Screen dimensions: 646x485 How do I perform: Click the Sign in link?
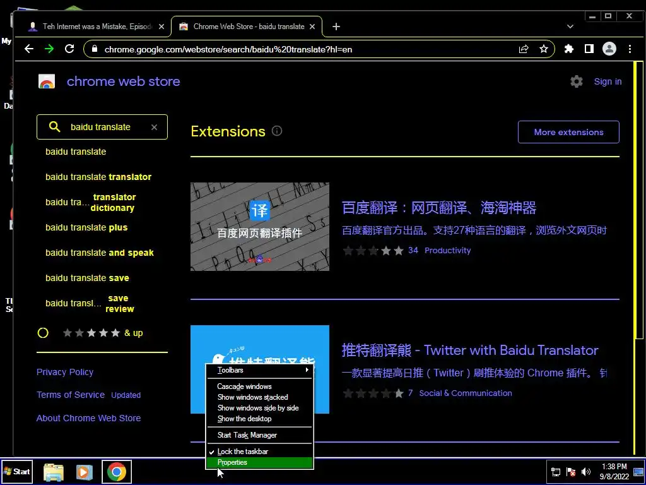pos(608,81)
